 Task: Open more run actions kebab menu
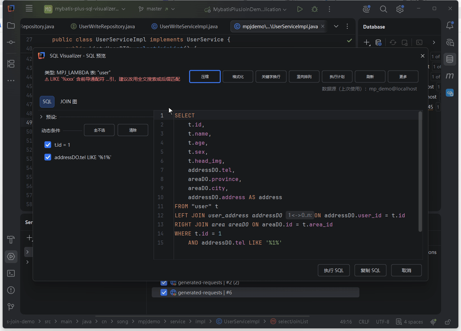click(x=330, y=9)
